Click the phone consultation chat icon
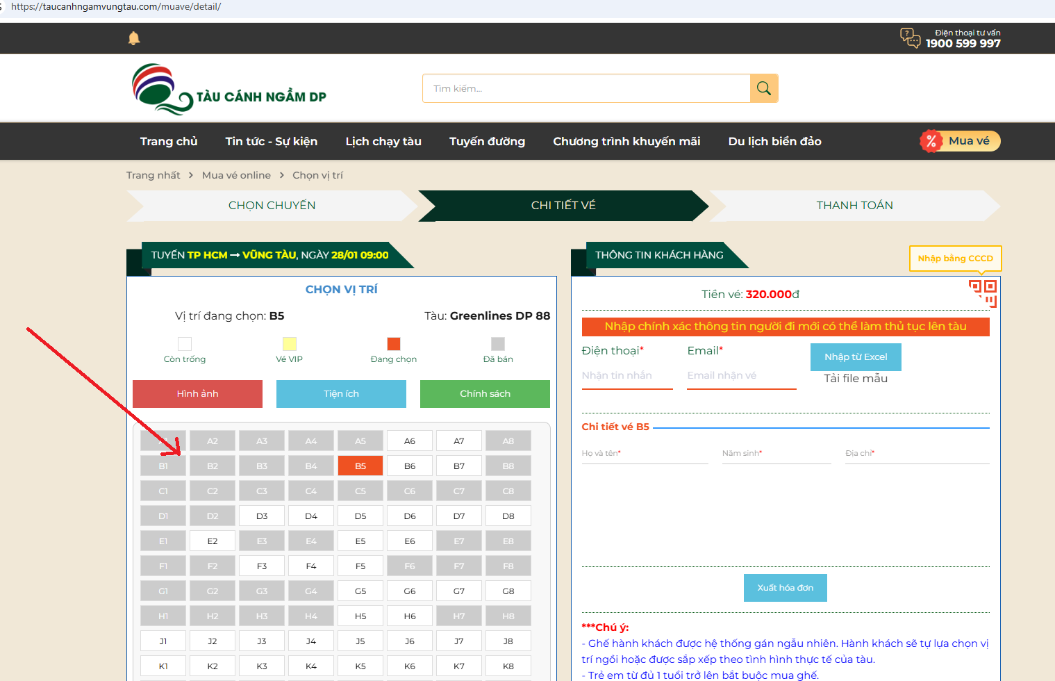The width and height of the screenshot is (1055, 681). (x=910, y=38)
